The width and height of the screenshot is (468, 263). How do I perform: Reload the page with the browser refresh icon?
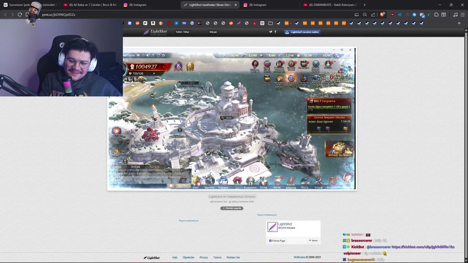20,15
